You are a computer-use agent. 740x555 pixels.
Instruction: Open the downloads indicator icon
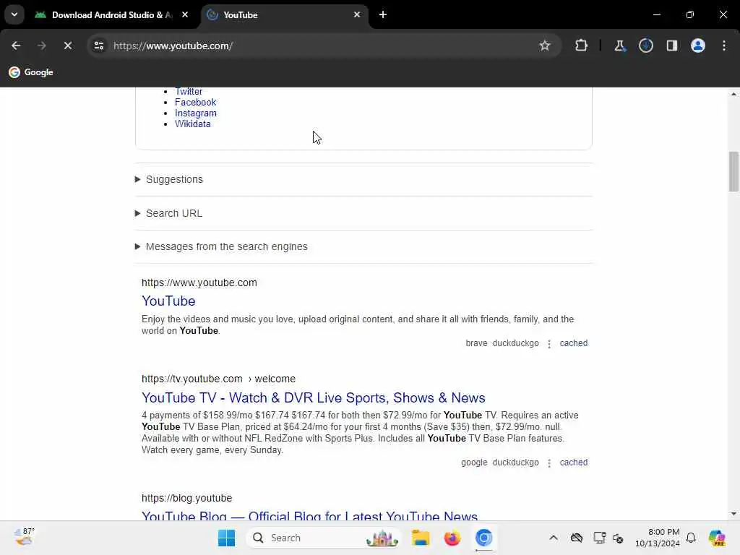click(x=645, y=46)
